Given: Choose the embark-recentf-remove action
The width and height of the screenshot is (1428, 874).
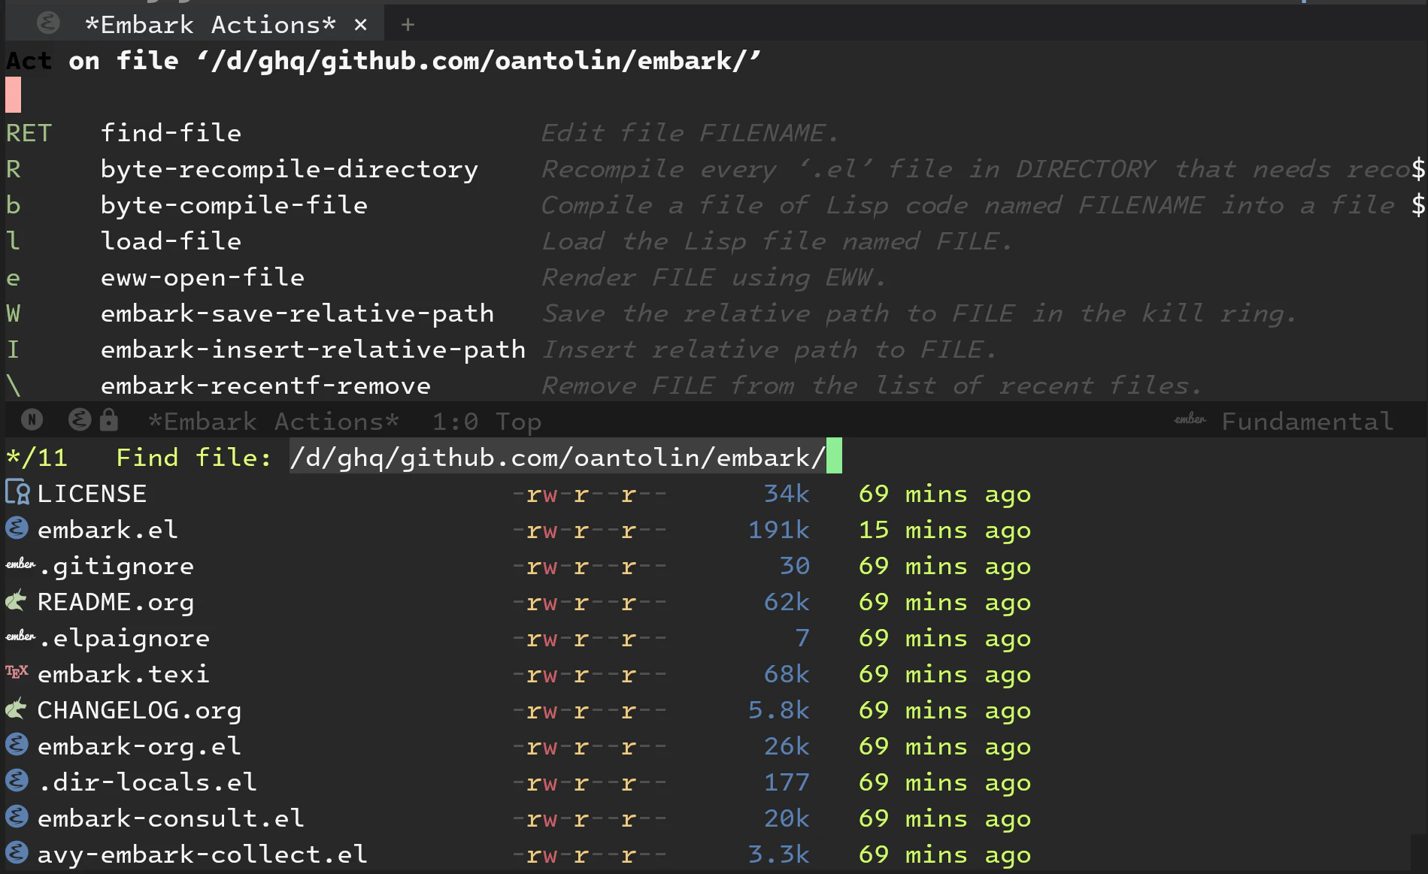Looking at the screenshot, I should (265, 386).
